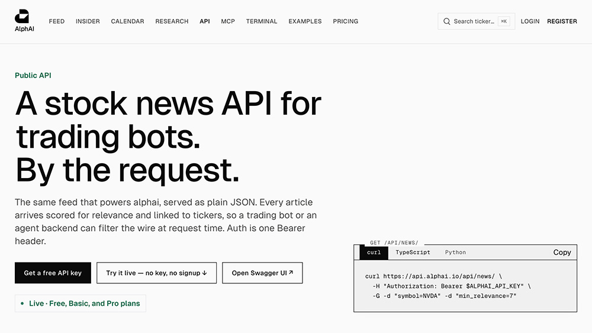Viewport: 592px width, 333px height.
Task: Click the Authorization Bearer header line
Action: [452, 286]
